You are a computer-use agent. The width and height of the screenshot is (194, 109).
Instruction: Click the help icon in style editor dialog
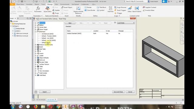click(36, 92)
